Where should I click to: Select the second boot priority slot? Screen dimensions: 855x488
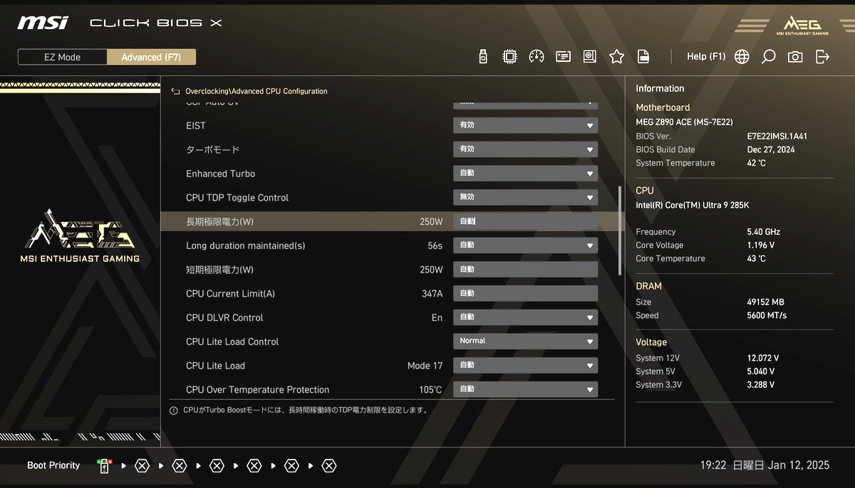click(x=142, y=466)
